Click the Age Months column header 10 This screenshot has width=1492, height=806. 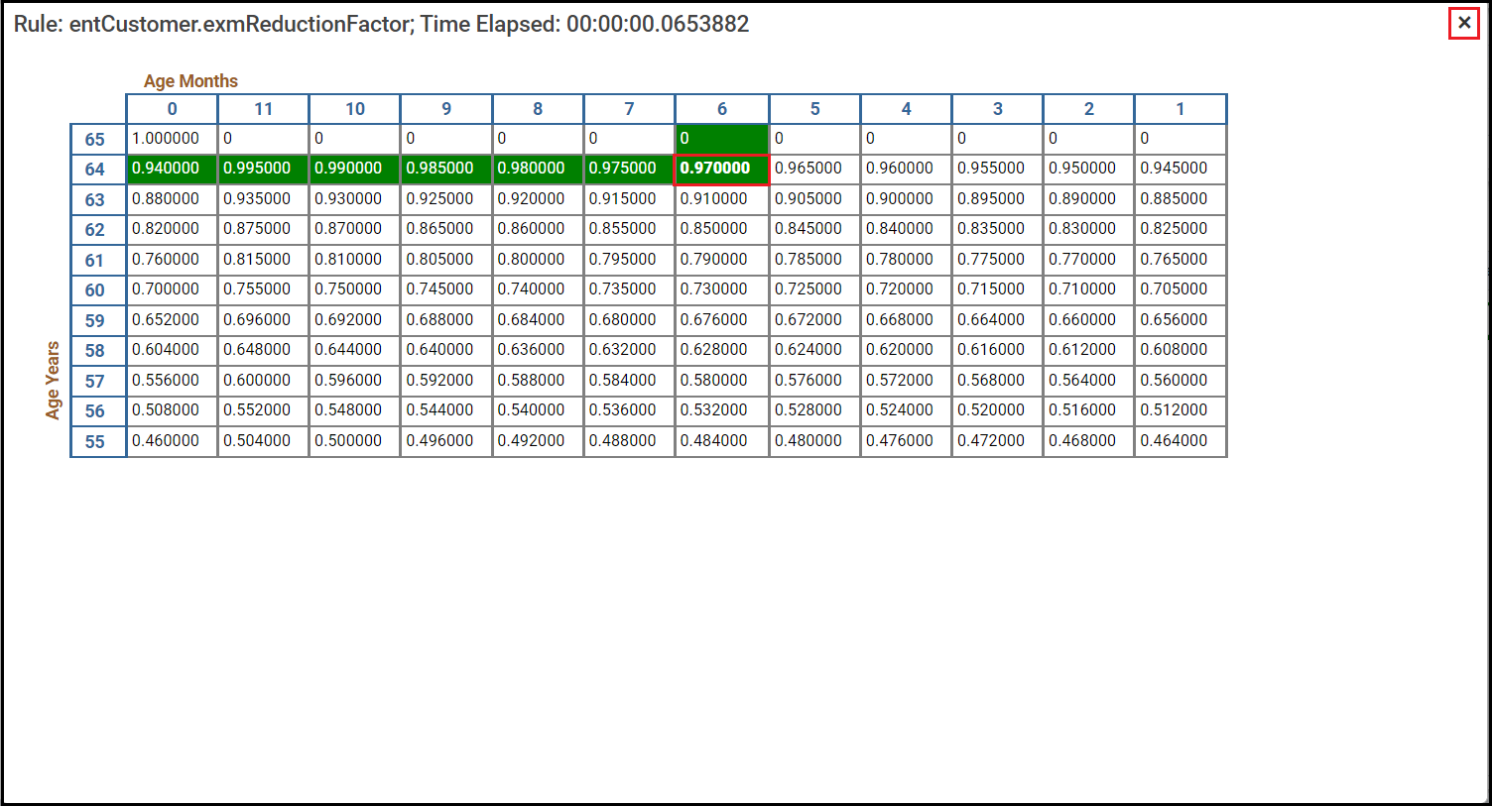click(354, 109)
